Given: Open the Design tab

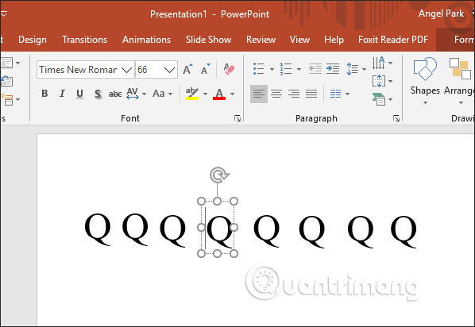Looking at the screenshot, I should (x=33, y=40).
